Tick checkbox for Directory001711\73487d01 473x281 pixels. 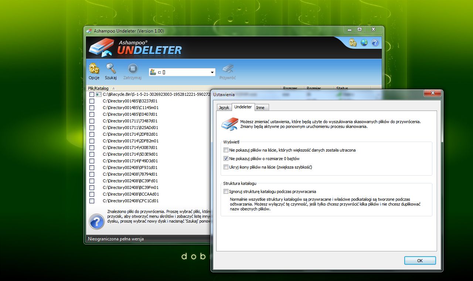[92, 121]
